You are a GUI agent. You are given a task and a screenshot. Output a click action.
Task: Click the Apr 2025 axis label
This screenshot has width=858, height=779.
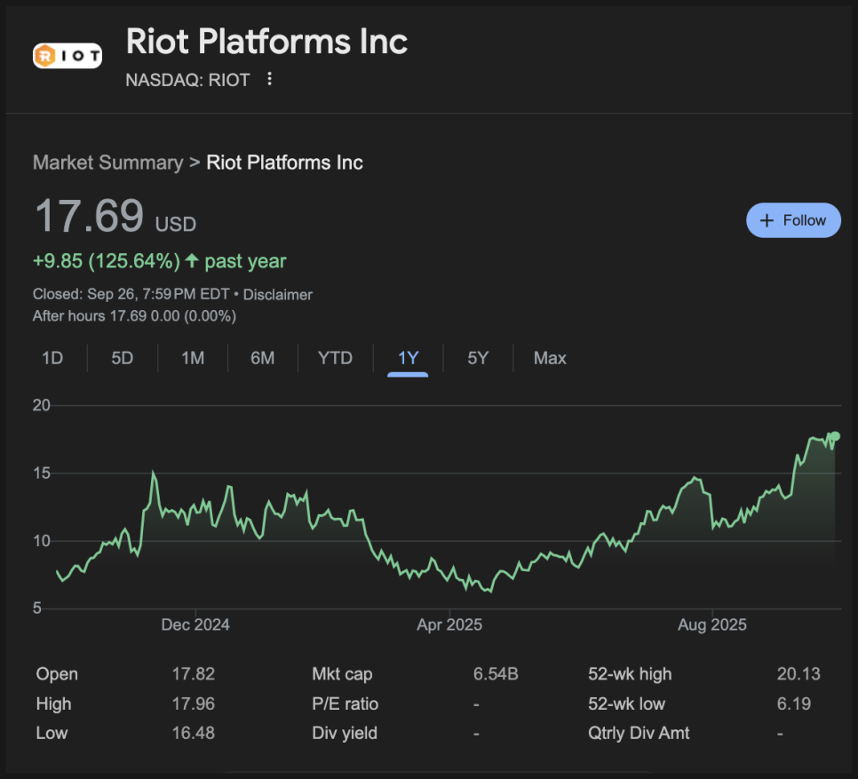pos(449,624)
